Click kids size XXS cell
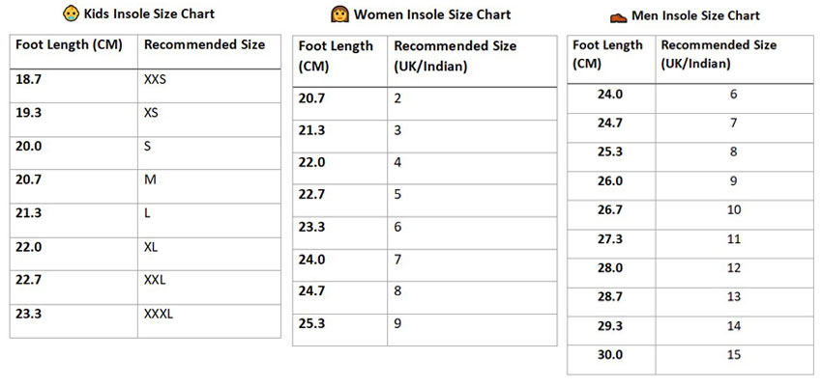 pos(155,79)
